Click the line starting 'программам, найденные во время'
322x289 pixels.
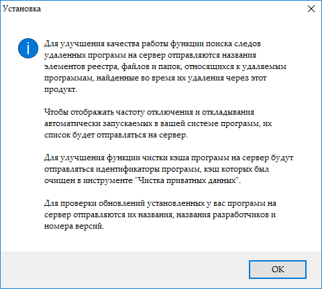coord(155,78)
